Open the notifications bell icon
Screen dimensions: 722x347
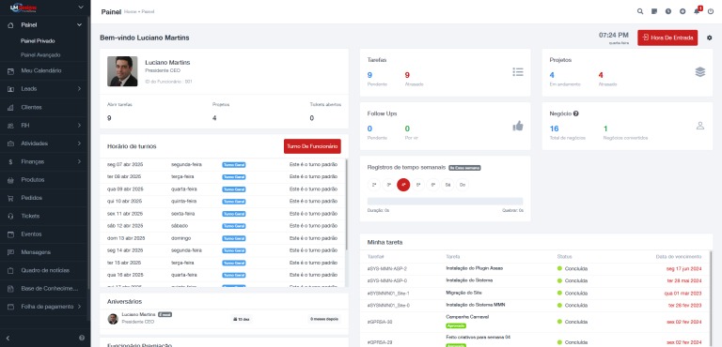697,11
